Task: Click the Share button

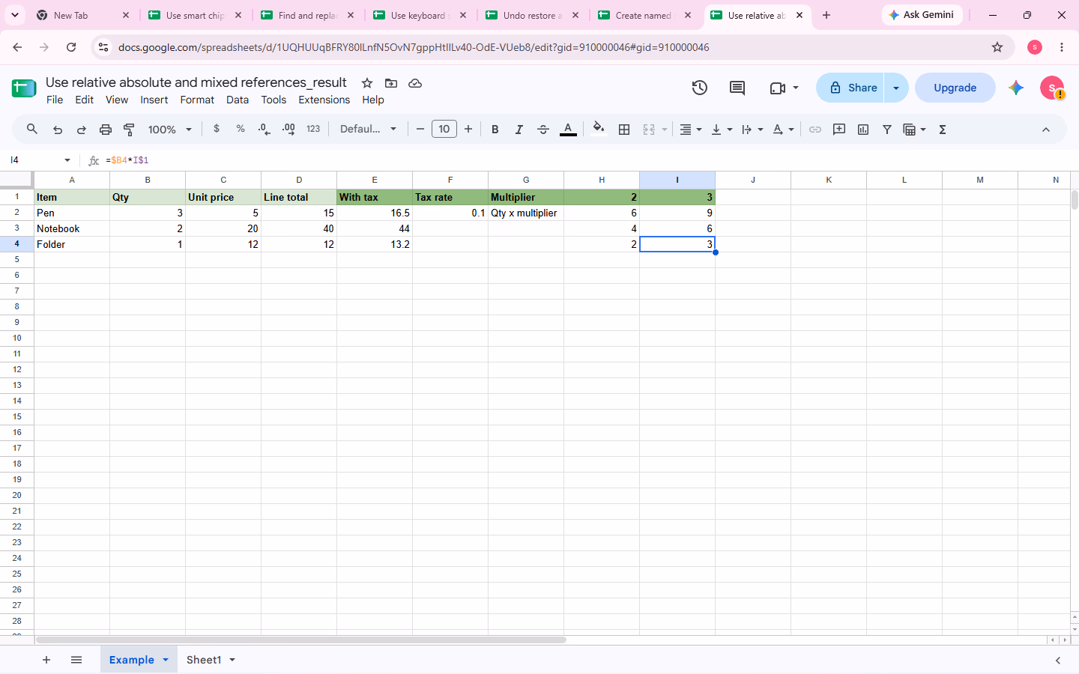Action: click(x=850, y=88)
